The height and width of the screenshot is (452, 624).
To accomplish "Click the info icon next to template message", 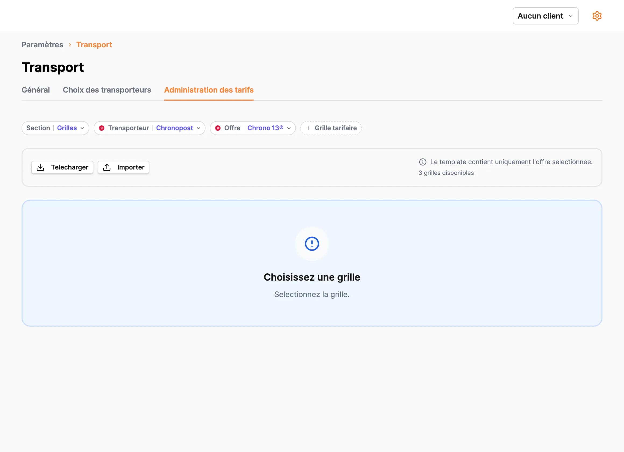I will click(x=423, y=162).
